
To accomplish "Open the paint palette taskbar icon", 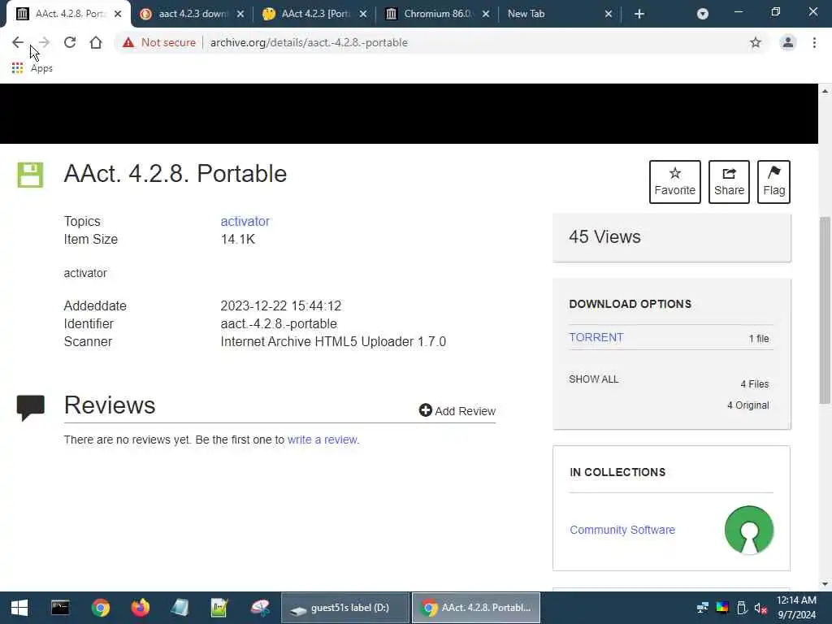I will click(260, 608).
